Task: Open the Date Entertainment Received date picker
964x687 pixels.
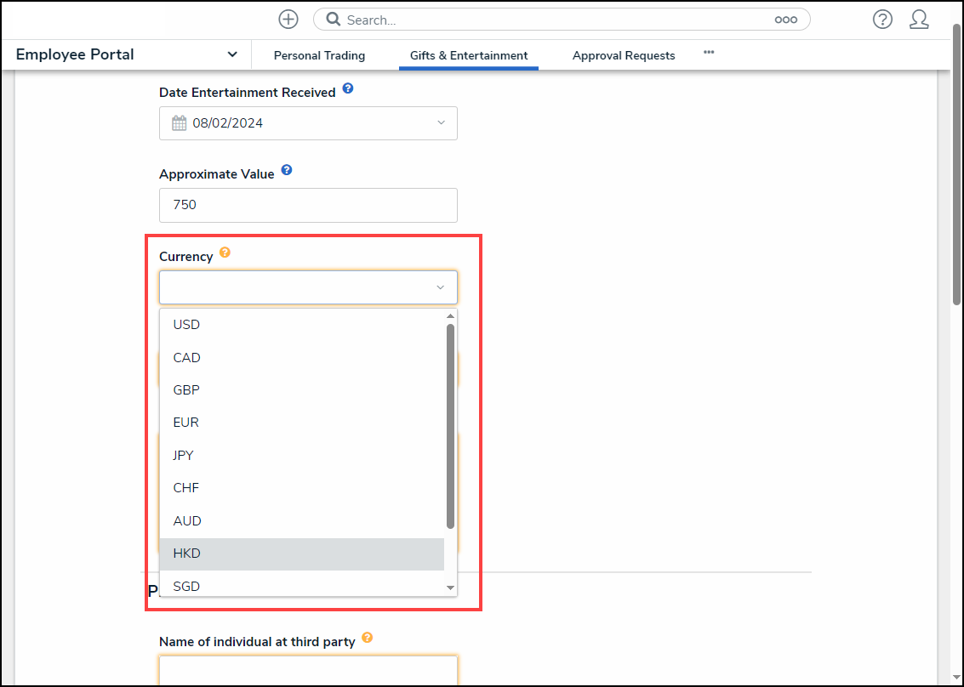Action: [308, 123]
